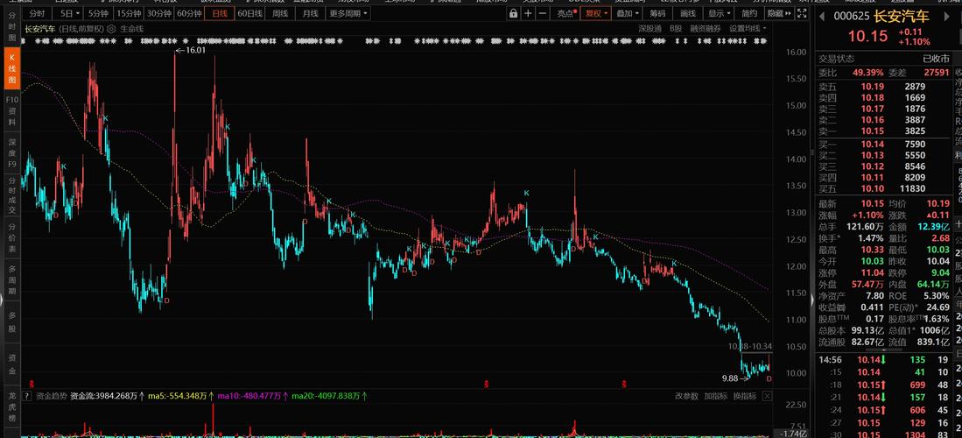
Task: Click the 深股通 tag
Action: pos(650,28)
